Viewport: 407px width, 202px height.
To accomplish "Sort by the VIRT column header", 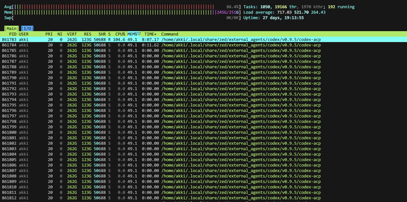I will [x=72, y=34].
